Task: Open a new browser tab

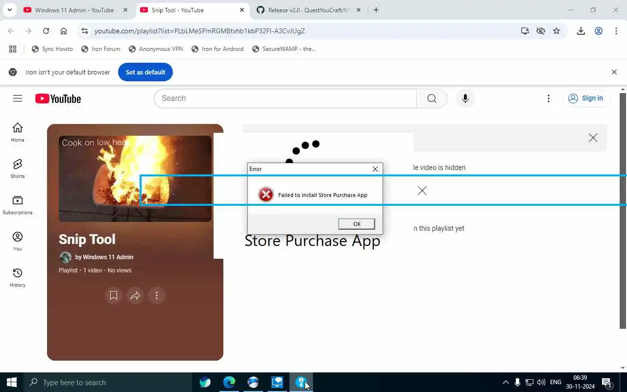Action: [x=376, y=10]
